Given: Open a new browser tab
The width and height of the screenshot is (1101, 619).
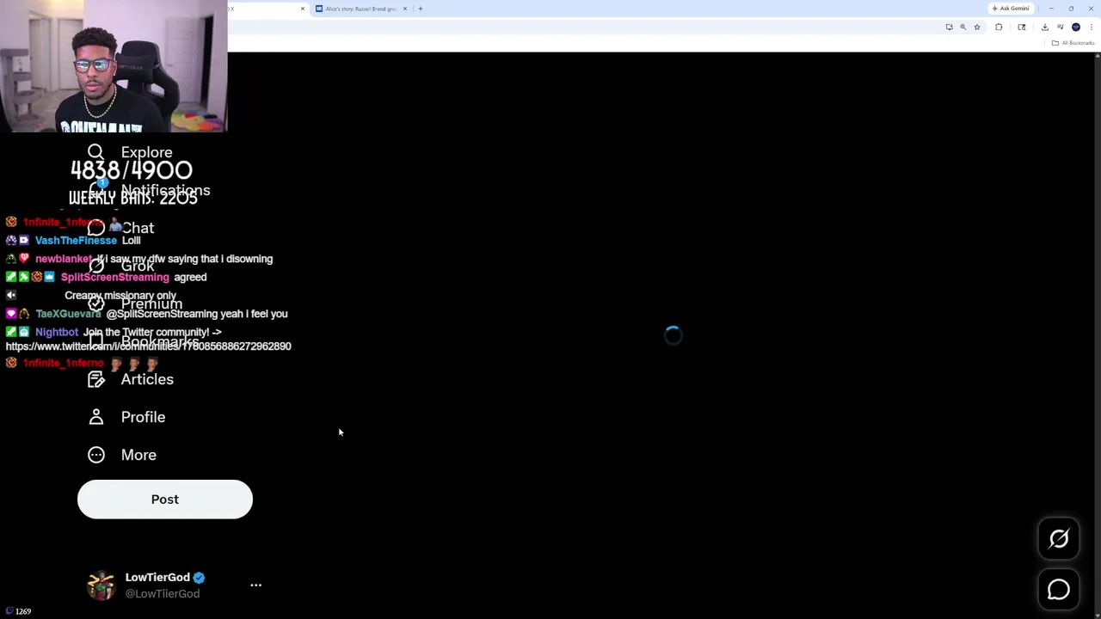Looking at the screenshot, I should point(421,9).
